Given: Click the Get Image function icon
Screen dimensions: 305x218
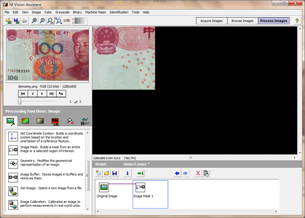Looking at the screenshot, I should click(x=13, y=191).
